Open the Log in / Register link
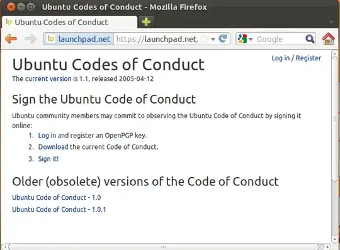The image size is (340, 250). [x=297, y=58]
